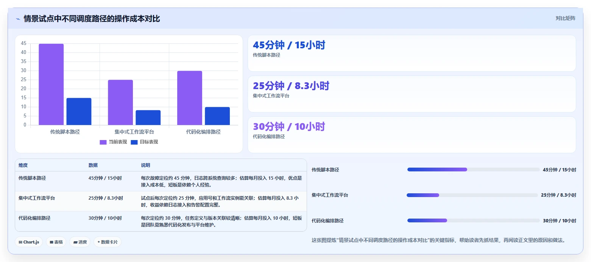Click the blue bar for 集中式工作流平台
The height and width of the screenshot is (262, 591).
tap(148, 117)
